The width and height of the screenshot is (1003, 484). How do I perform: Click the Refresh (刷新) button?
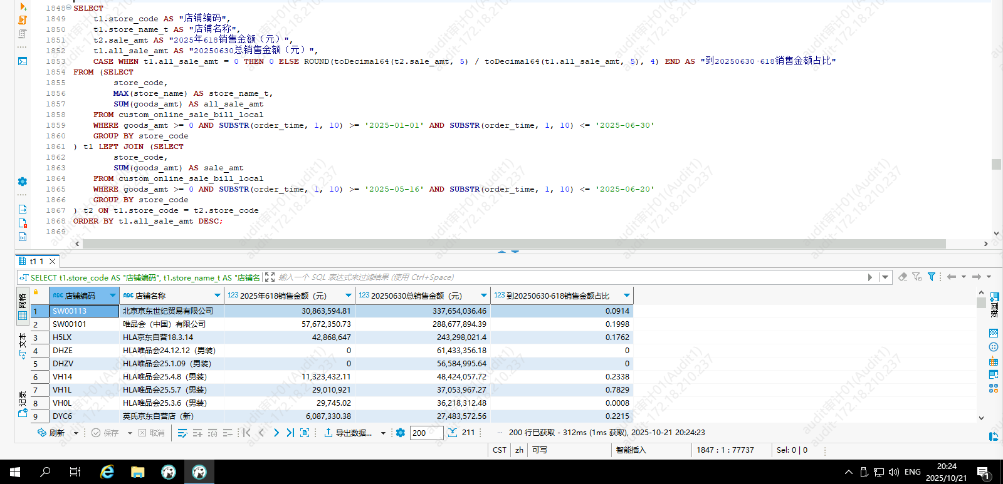(x=51, y=433)
